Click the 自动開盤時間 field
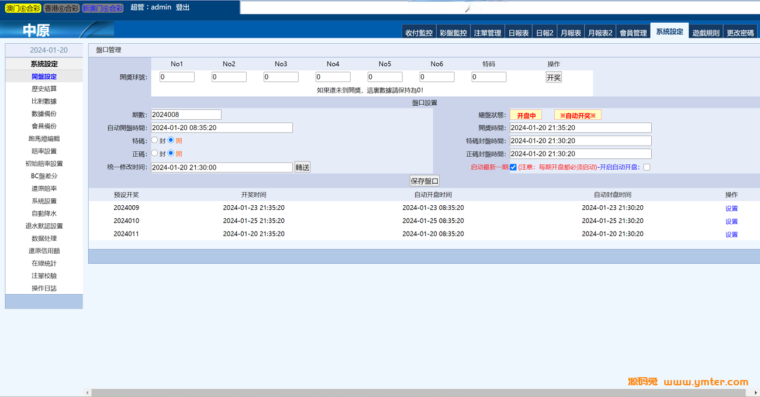This screenshot has width=760, height=397. pos(222,127)
